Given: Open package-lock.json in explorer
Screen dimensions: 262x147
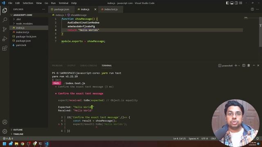Looking at the screenshot, I should tap(29, 36).
